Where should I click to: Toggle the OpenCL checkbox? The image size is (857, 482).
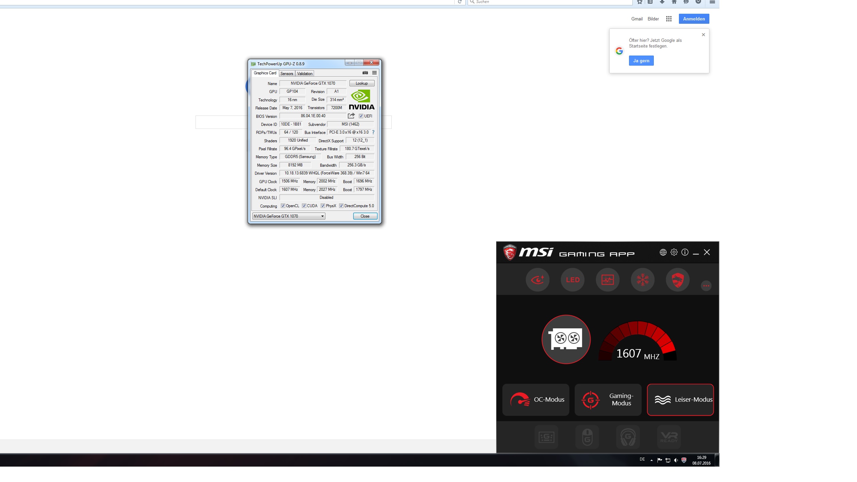pos(283,206)
